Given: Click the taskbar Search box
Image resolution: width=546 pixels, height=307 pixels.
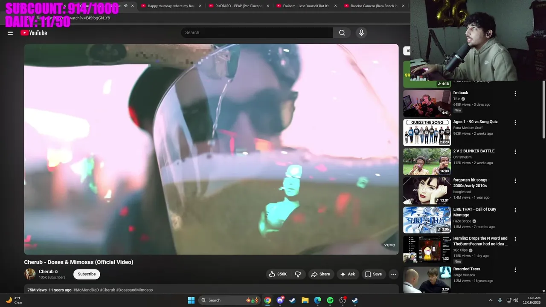Looking at the screenshot, I should point(230,300).
